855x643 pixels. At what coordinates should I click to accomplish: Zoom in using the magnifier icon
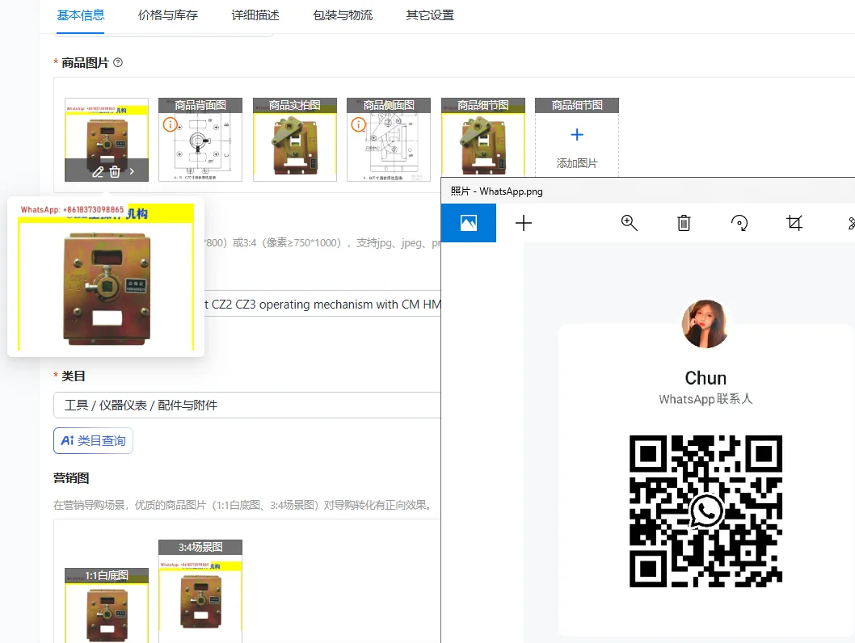[x=630, y=223]
